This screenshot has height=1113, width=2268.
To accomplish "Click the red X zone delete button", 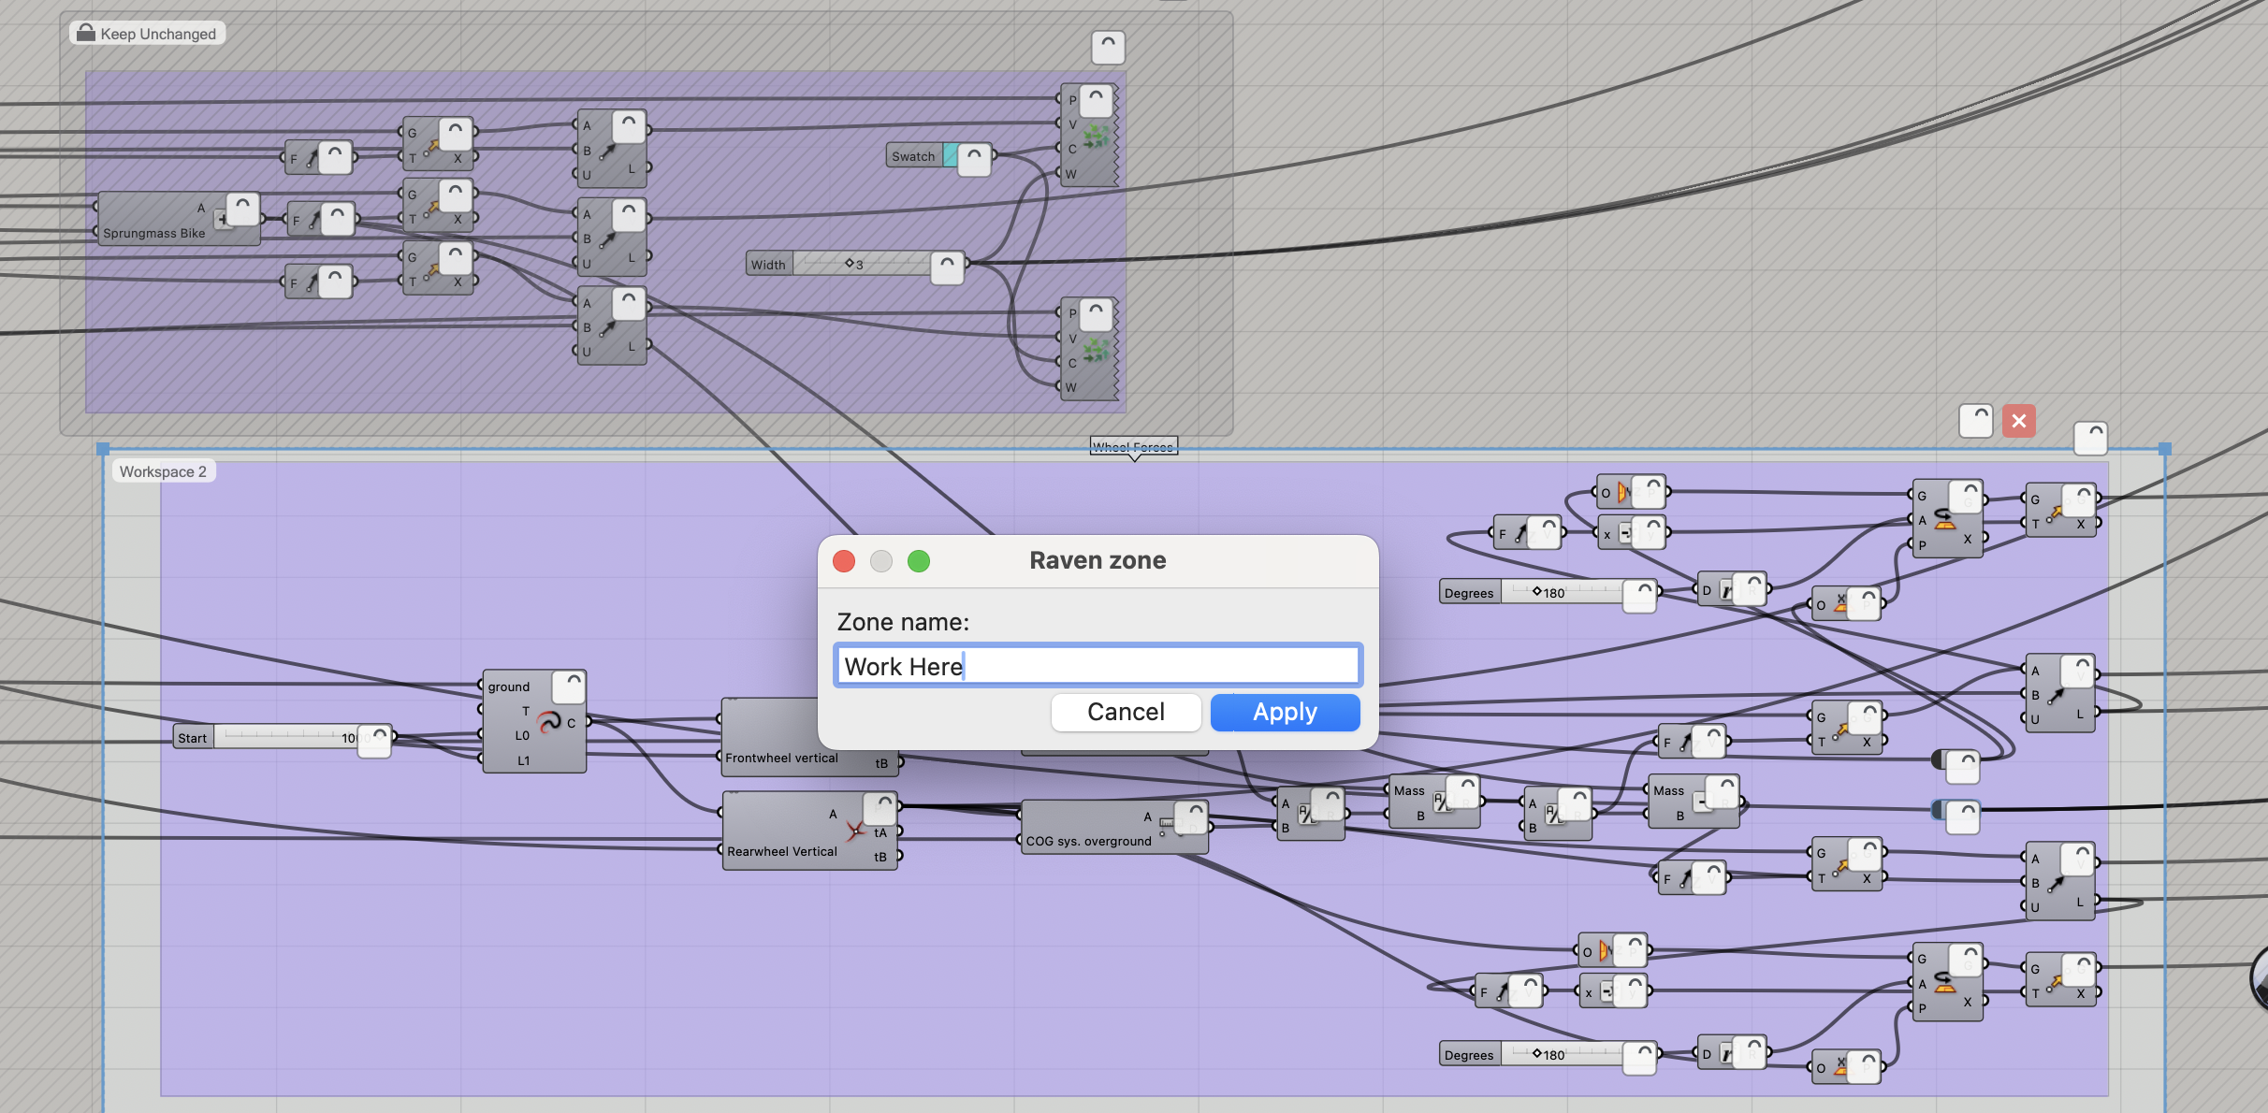I will coord(2019,421).
